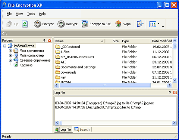Click the Encrypt toolbar button
Image resolution: width=179 pixels, height=140 pixels.
click(x=44, y=24)
